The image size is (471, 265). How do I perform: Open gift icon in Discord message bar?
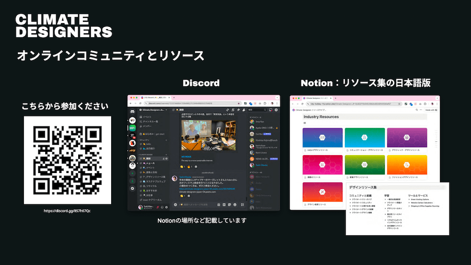(219, 205)
